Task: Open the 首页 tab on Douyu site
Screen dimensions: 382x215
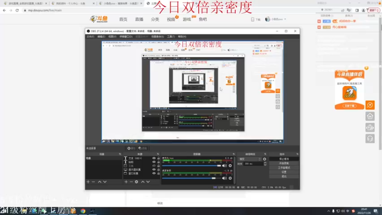Action: [123, 19]
